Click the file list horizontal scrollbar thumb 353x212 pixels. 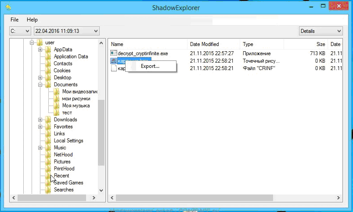coord(195,198)
